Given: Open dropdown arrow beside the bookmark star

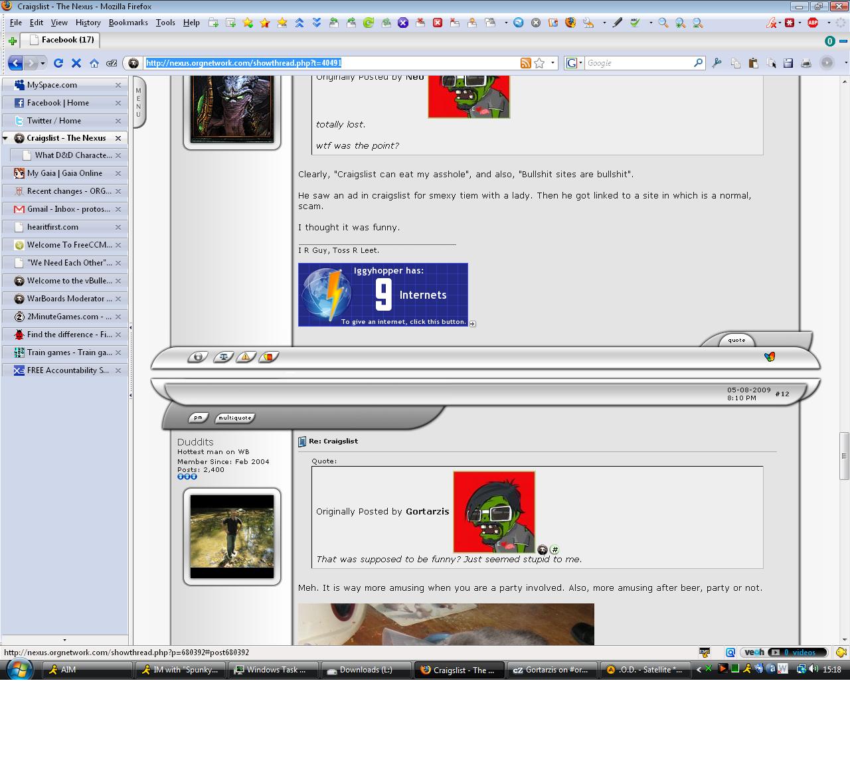Looking at the screenshot, I should [552, 63].
